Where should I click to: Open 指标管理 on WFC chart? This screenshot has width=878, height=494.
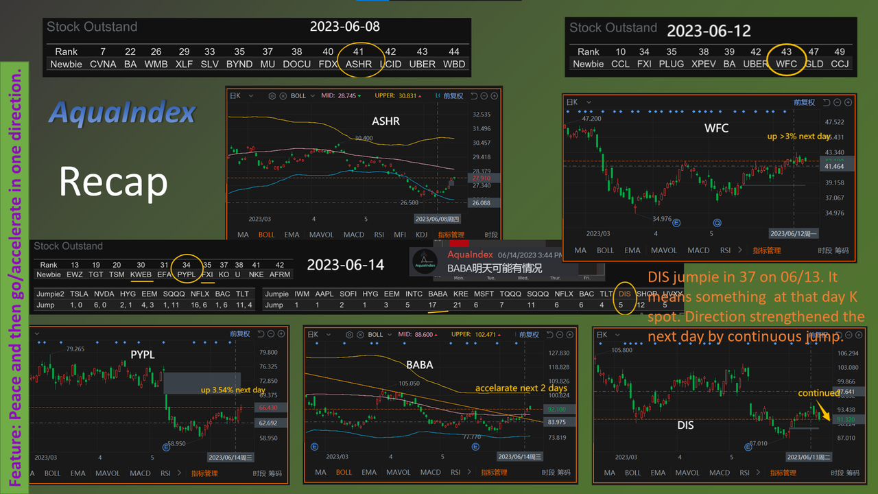[767, 250]
